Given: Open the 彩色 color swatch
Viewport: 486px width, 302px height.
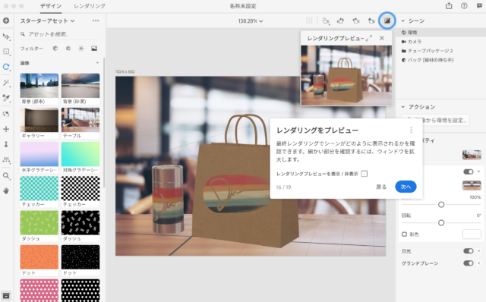Looking at the screenshot, I should tap(472, 234).
